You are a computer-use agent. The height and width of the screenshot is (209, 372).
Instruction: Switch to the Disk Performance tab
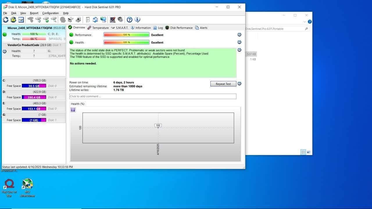(x=179, y=28)
